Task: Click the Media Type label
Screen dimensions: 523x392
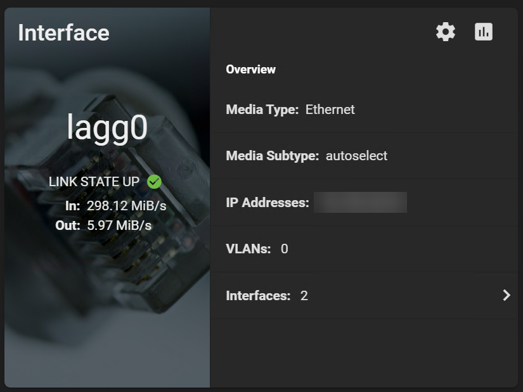Action: pyautogui.click(x=262, y=110)
